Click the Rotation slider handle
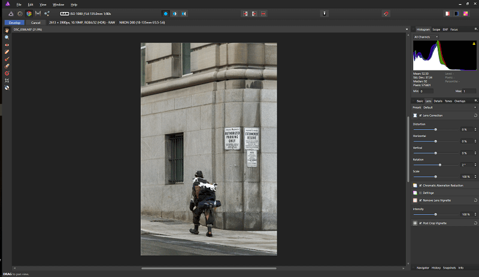This screenshot has height=277, width=479. tap(440, 165)
